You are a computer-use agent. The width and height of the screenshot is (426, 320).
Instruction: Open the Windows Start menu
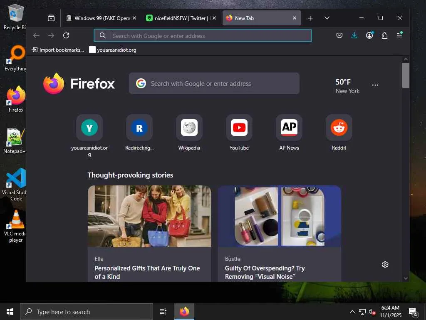(x=10, y=312)
